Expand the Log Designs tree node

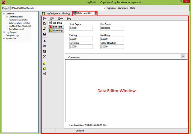[4, 32]
